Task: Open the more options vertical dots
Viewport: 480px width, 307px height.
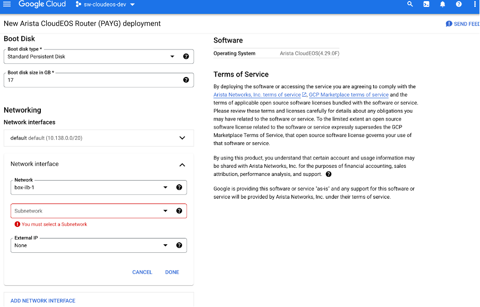Action: click(475, 4)
